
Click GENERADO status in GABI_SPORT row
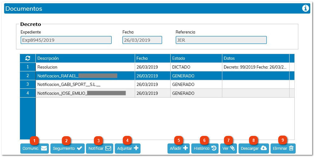[x=196, y=84]
